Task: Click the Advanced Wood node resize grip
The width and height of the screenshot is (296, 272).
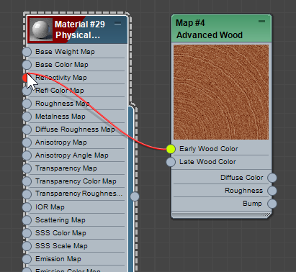Action: click(x=266, y=214)
